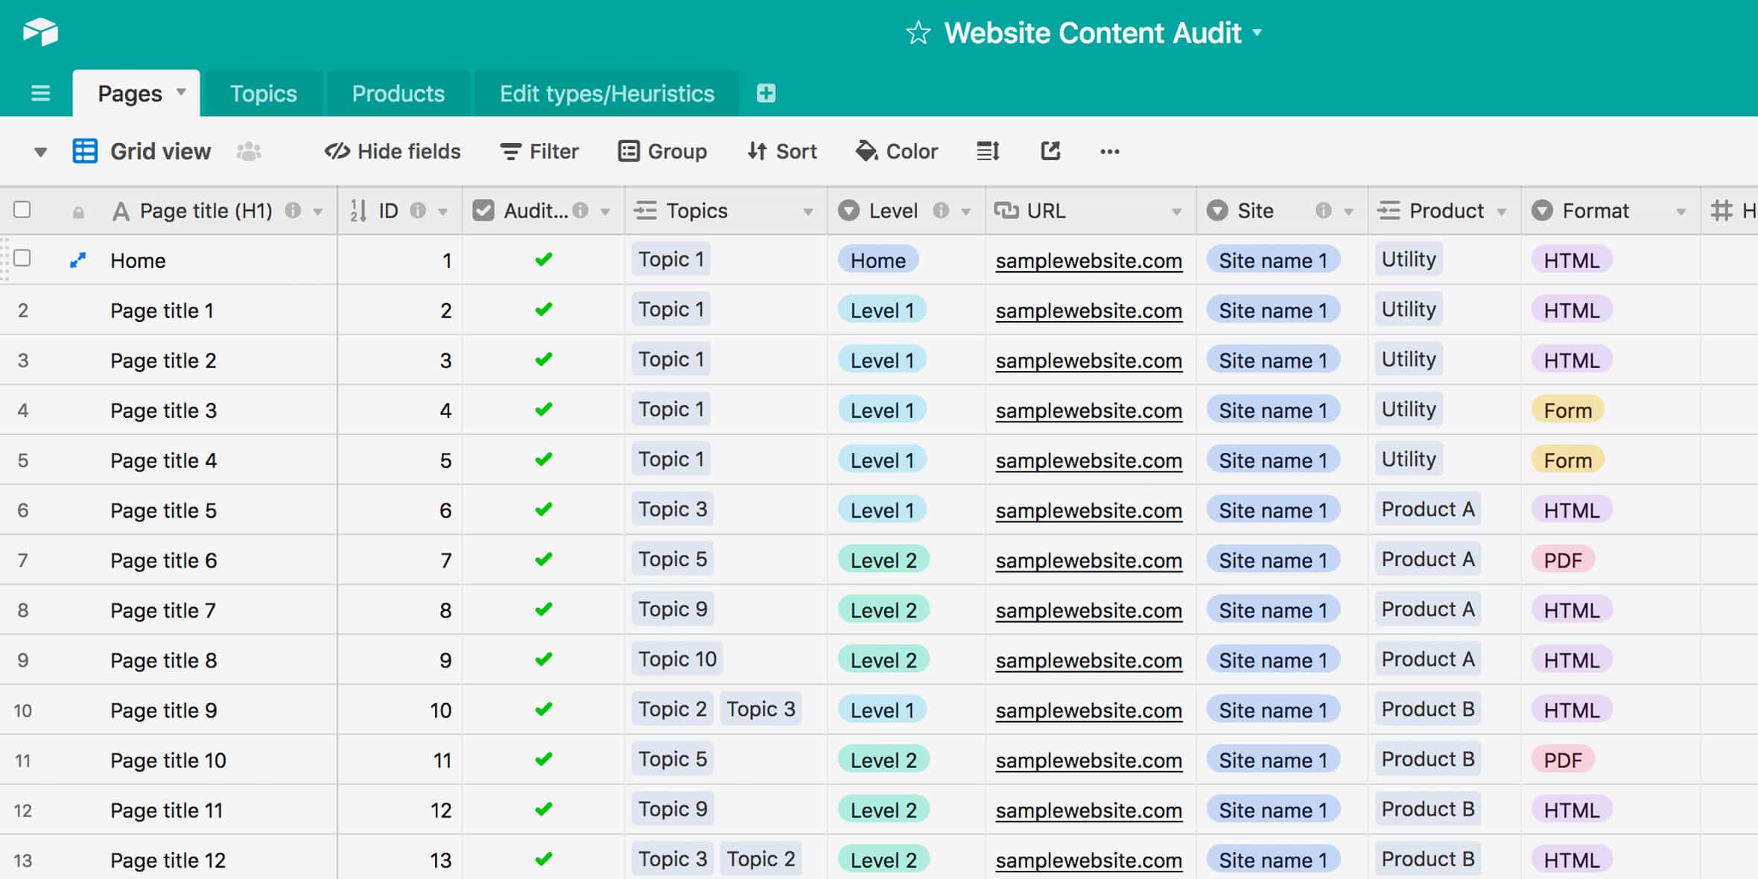Click the Group button
Screen dimensions: 1758x879
pyautogui.click(x=662, y=151)
